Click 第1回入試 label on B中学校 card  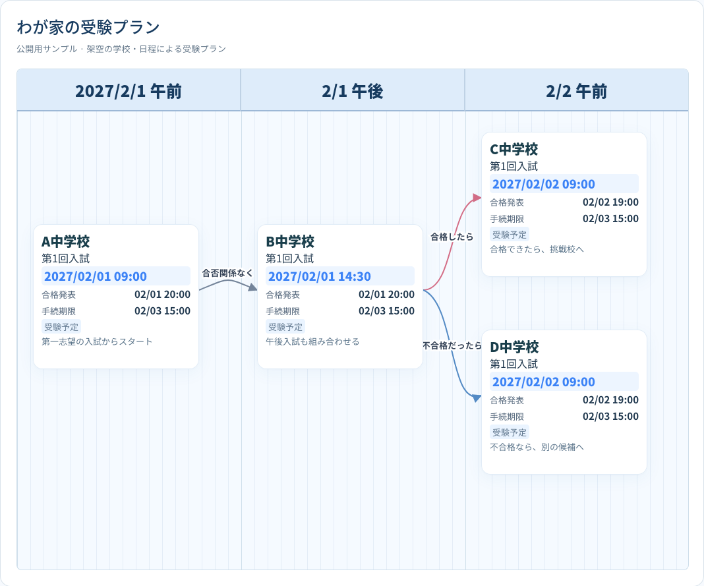(289, 258)
